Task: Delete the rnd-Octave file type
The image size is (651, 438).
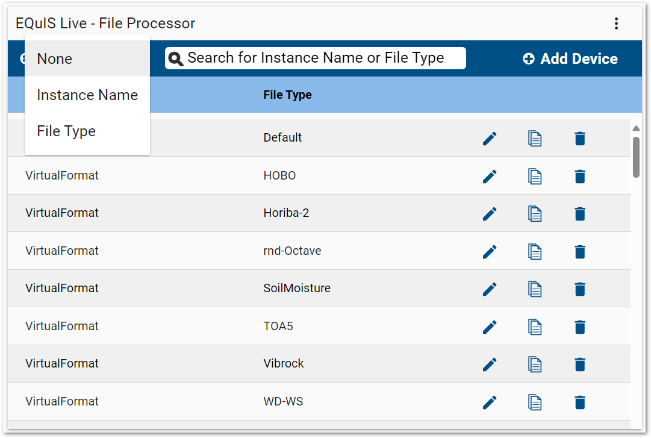Action: pos(579,251)
